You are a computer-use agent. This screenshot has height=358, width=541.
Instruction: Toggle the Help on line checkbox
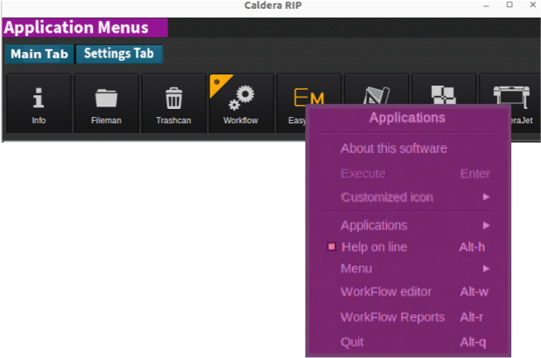tap(332, 247)
